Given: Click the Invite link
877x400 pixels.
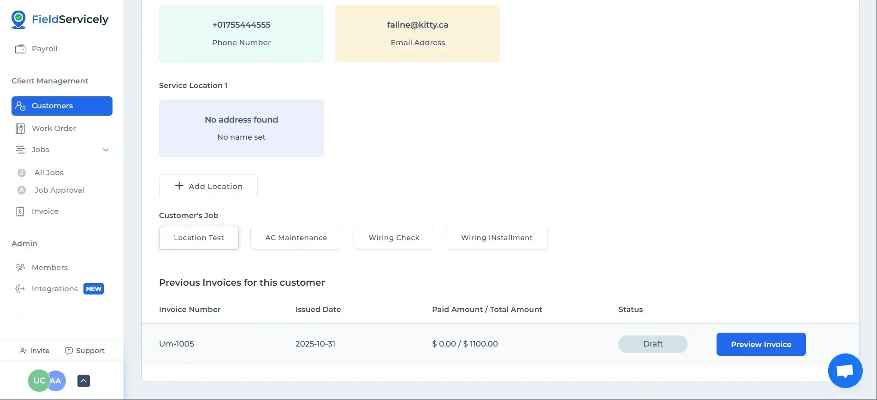Looking at the screenshot, I should pyautogui.click(x=35, y=351).
